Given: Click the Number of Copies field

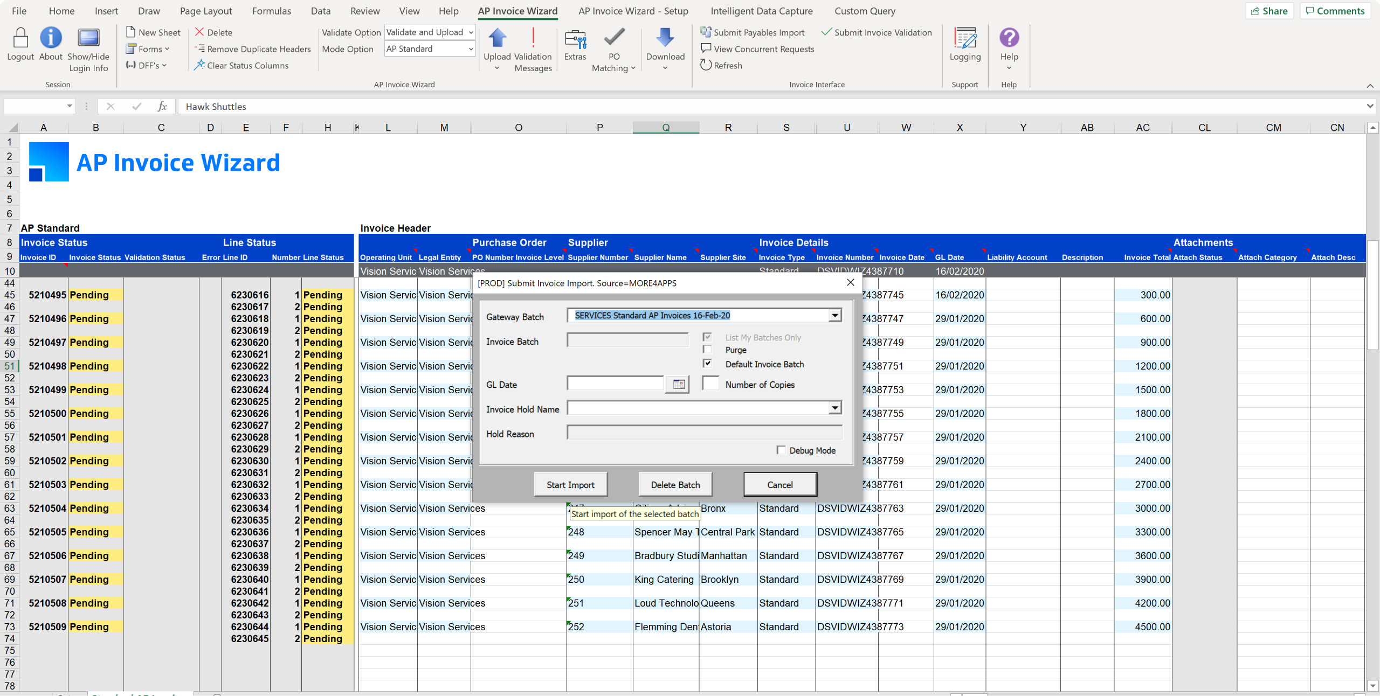Looking at the screenshot, I should [x=710, y=384].
